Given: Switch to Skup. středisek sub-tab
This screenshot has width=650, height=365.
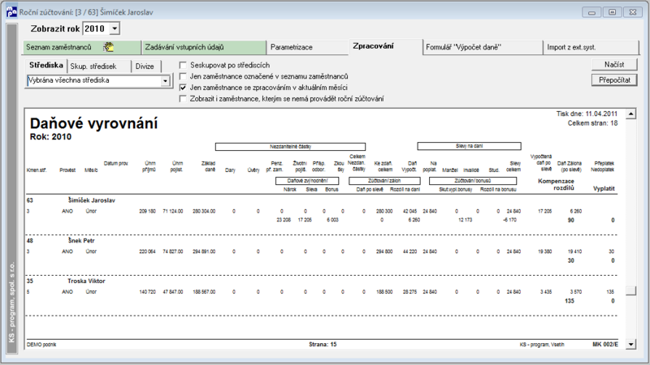Looking at the screenshot, I should point(99,67).
